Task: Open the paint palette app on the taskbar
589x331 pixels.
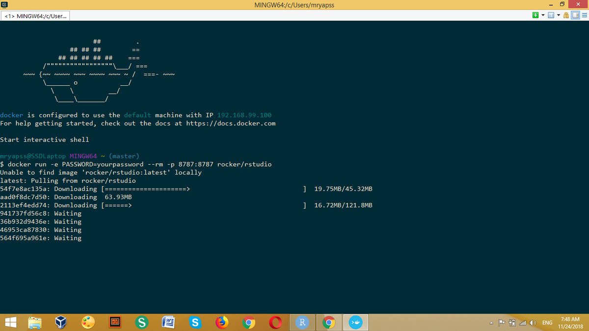Action: [88, 322]
